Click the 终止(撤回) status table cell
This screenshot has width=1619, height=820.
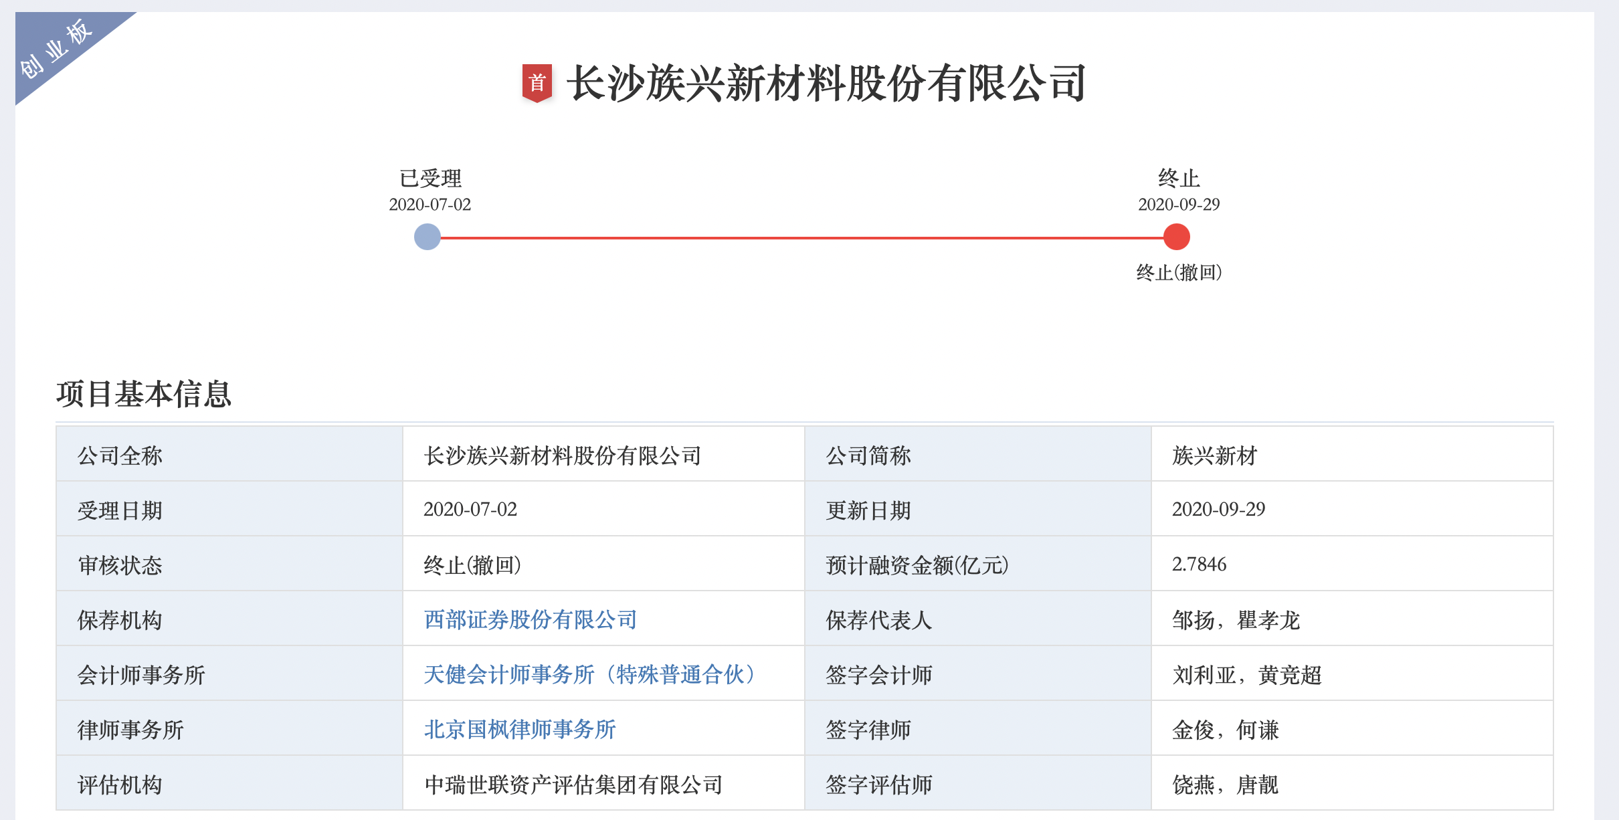click(x=603, y=563)
